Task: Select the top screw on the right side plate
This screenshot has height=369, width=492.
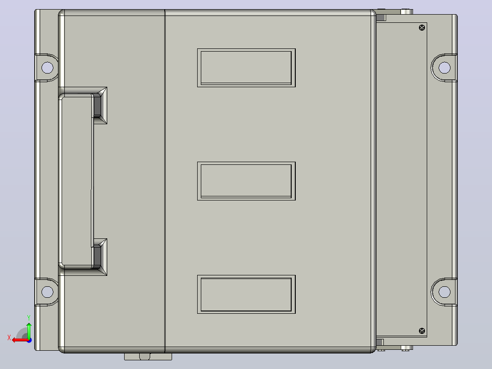Action: pyautogui.click(x=422, y=28)
